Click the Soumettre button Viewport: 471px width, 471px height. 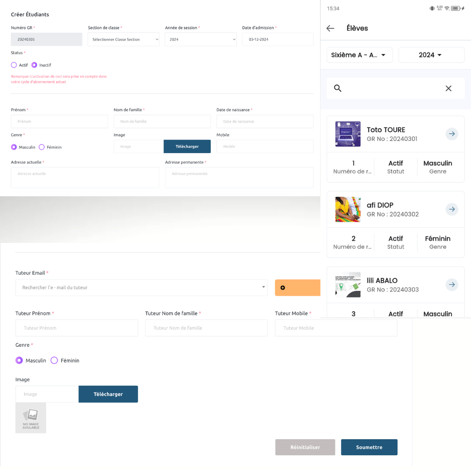tap(369, 447)
